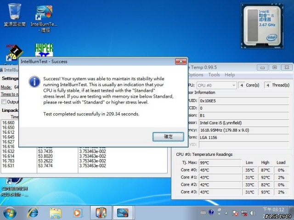Open the Help menu in Core Temp
294x220 pixels.
pos(230,75)
